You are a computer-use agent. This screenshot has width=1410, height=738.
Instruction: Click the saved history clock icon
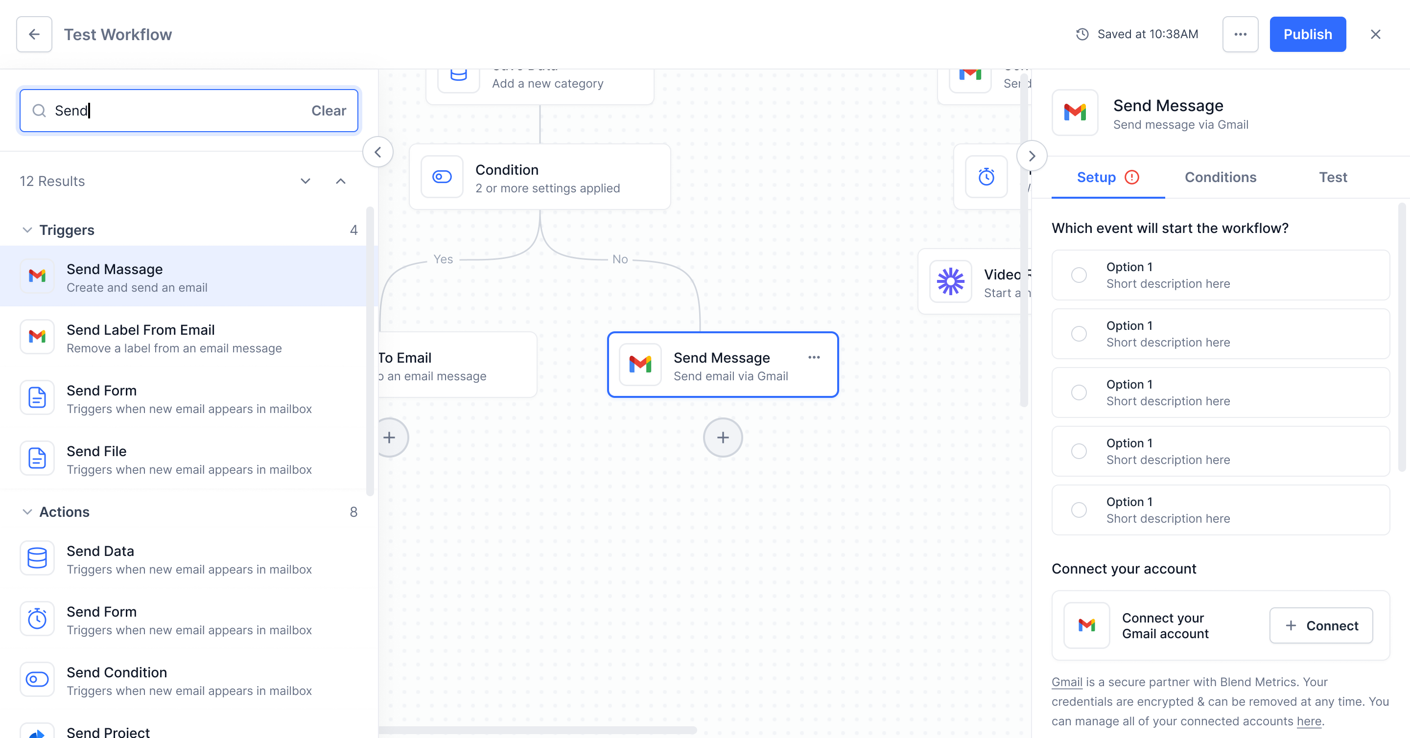[x=1081, y=34]
